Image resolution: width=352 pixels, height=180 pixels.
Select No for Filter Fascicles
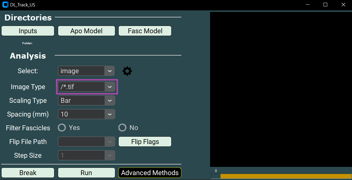(x=123, y=128)
